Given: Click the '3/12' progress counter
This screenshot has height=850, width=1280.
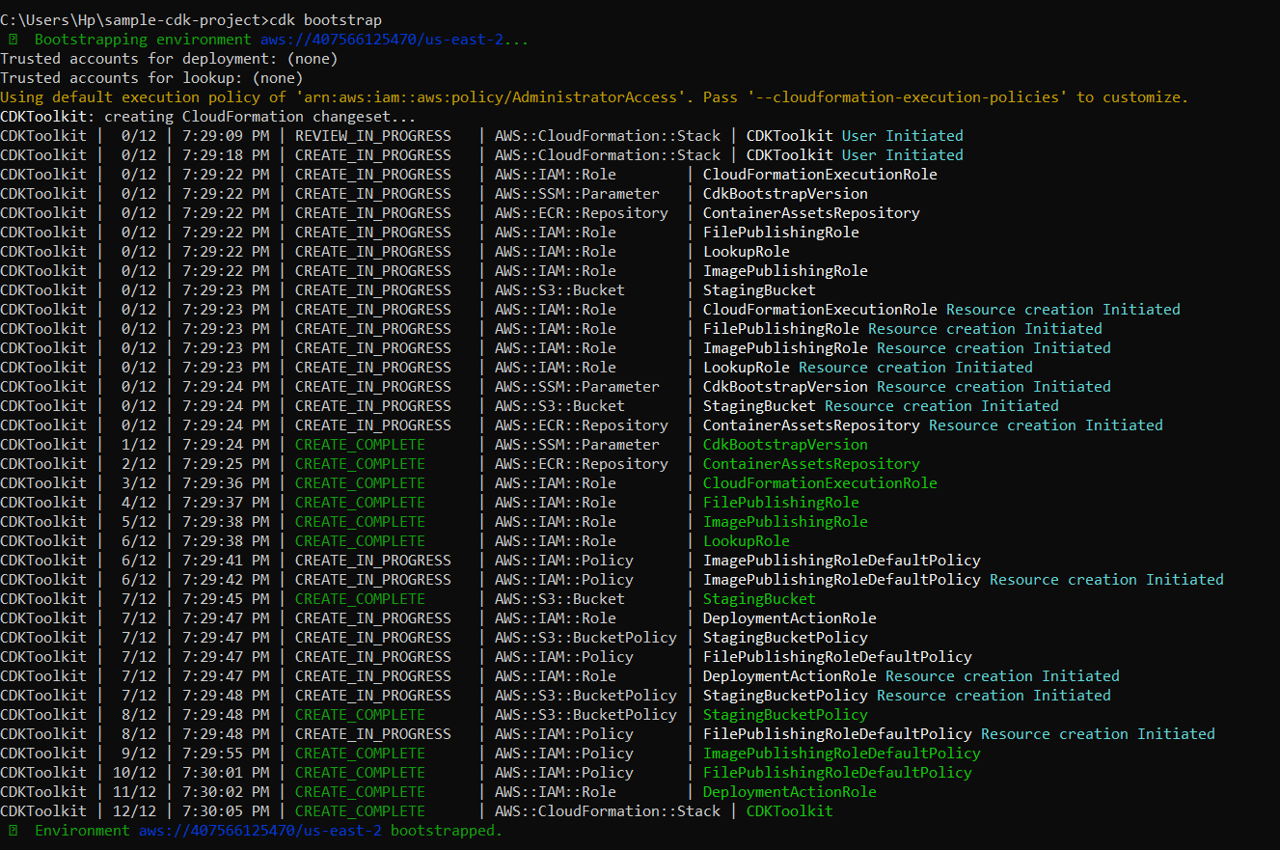Looking at the screenshot, I should coord(139,483).
